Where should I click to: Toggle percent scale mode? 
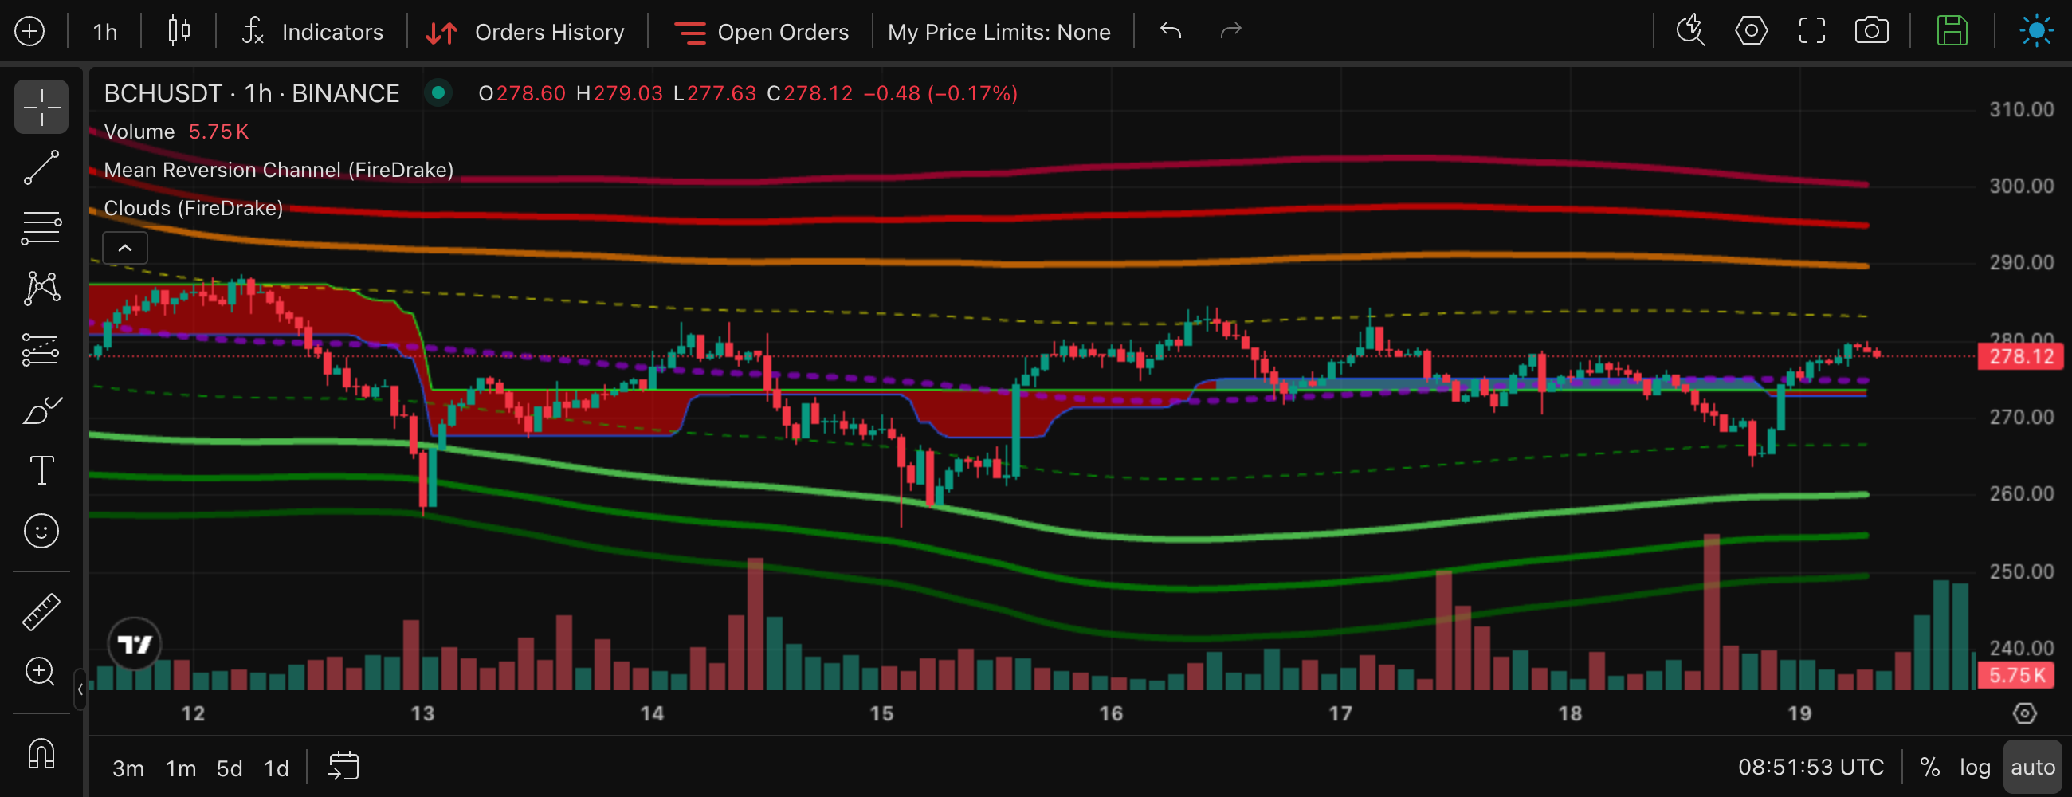[1929, 768]
